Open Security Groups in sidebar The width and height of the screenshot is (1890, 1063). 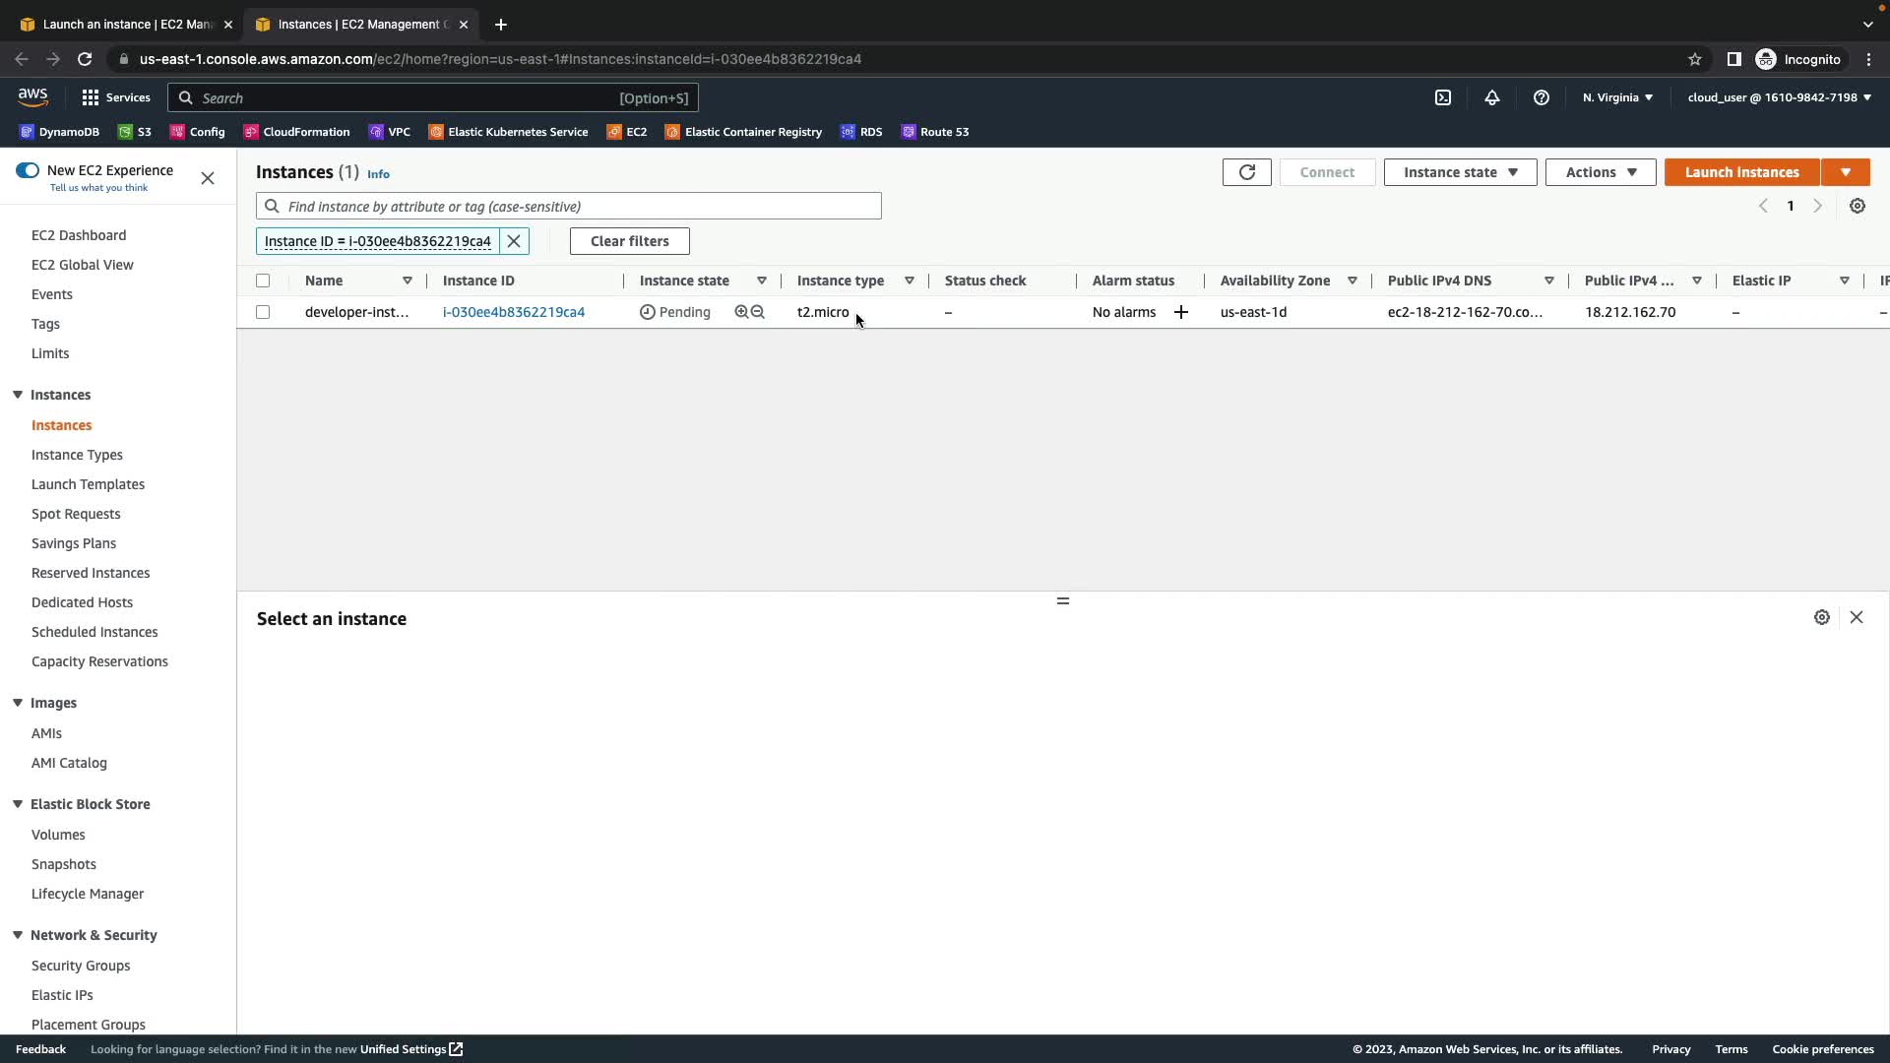pyautogui.click(x=81, y=966)
